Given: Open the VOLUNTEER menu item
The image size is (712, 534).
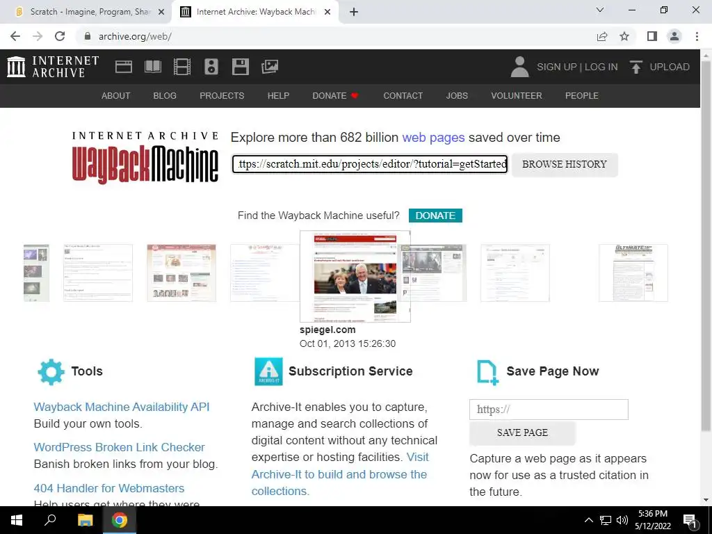Looking at the screenshot, I should coord(517,96).
